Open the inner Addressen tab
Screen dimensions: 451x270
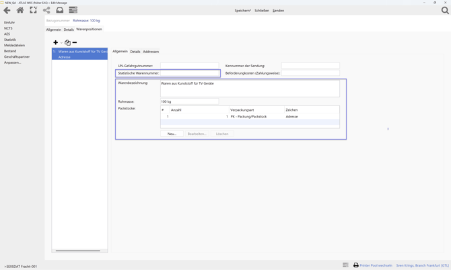pos(151,52)
